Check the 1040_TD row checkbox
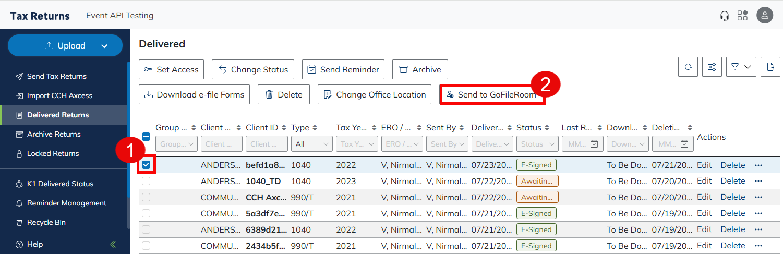The width and height of the screenshot is (783, 254). coord(146,181)
